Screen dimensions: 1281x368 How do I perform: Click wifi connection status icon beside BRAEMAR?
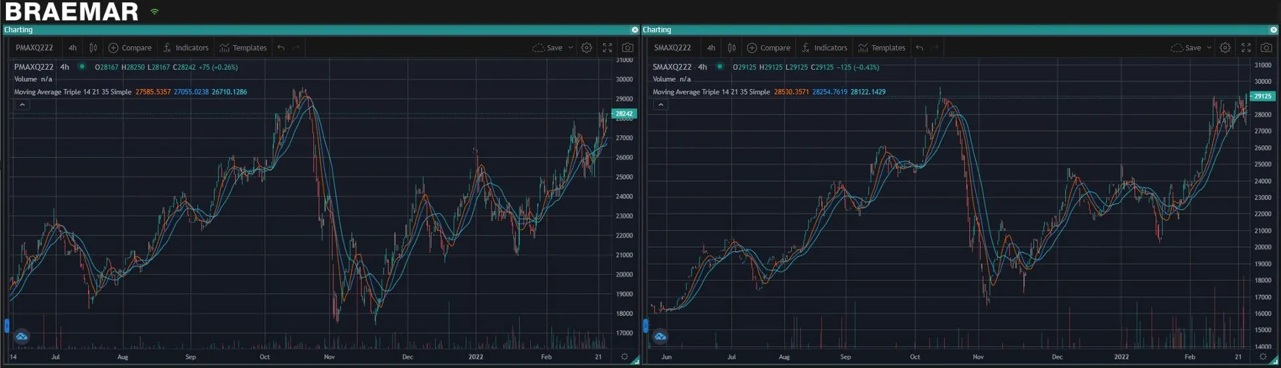[155, 11]
